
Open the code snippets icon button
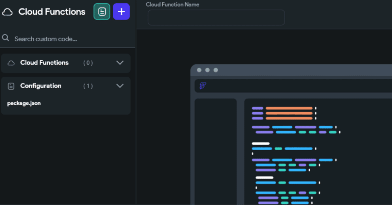coord(102,11)
